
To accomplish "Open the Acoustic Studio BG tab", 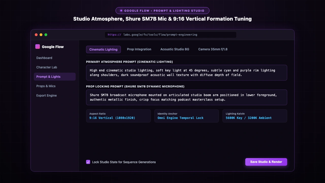I will coord(175,49).
